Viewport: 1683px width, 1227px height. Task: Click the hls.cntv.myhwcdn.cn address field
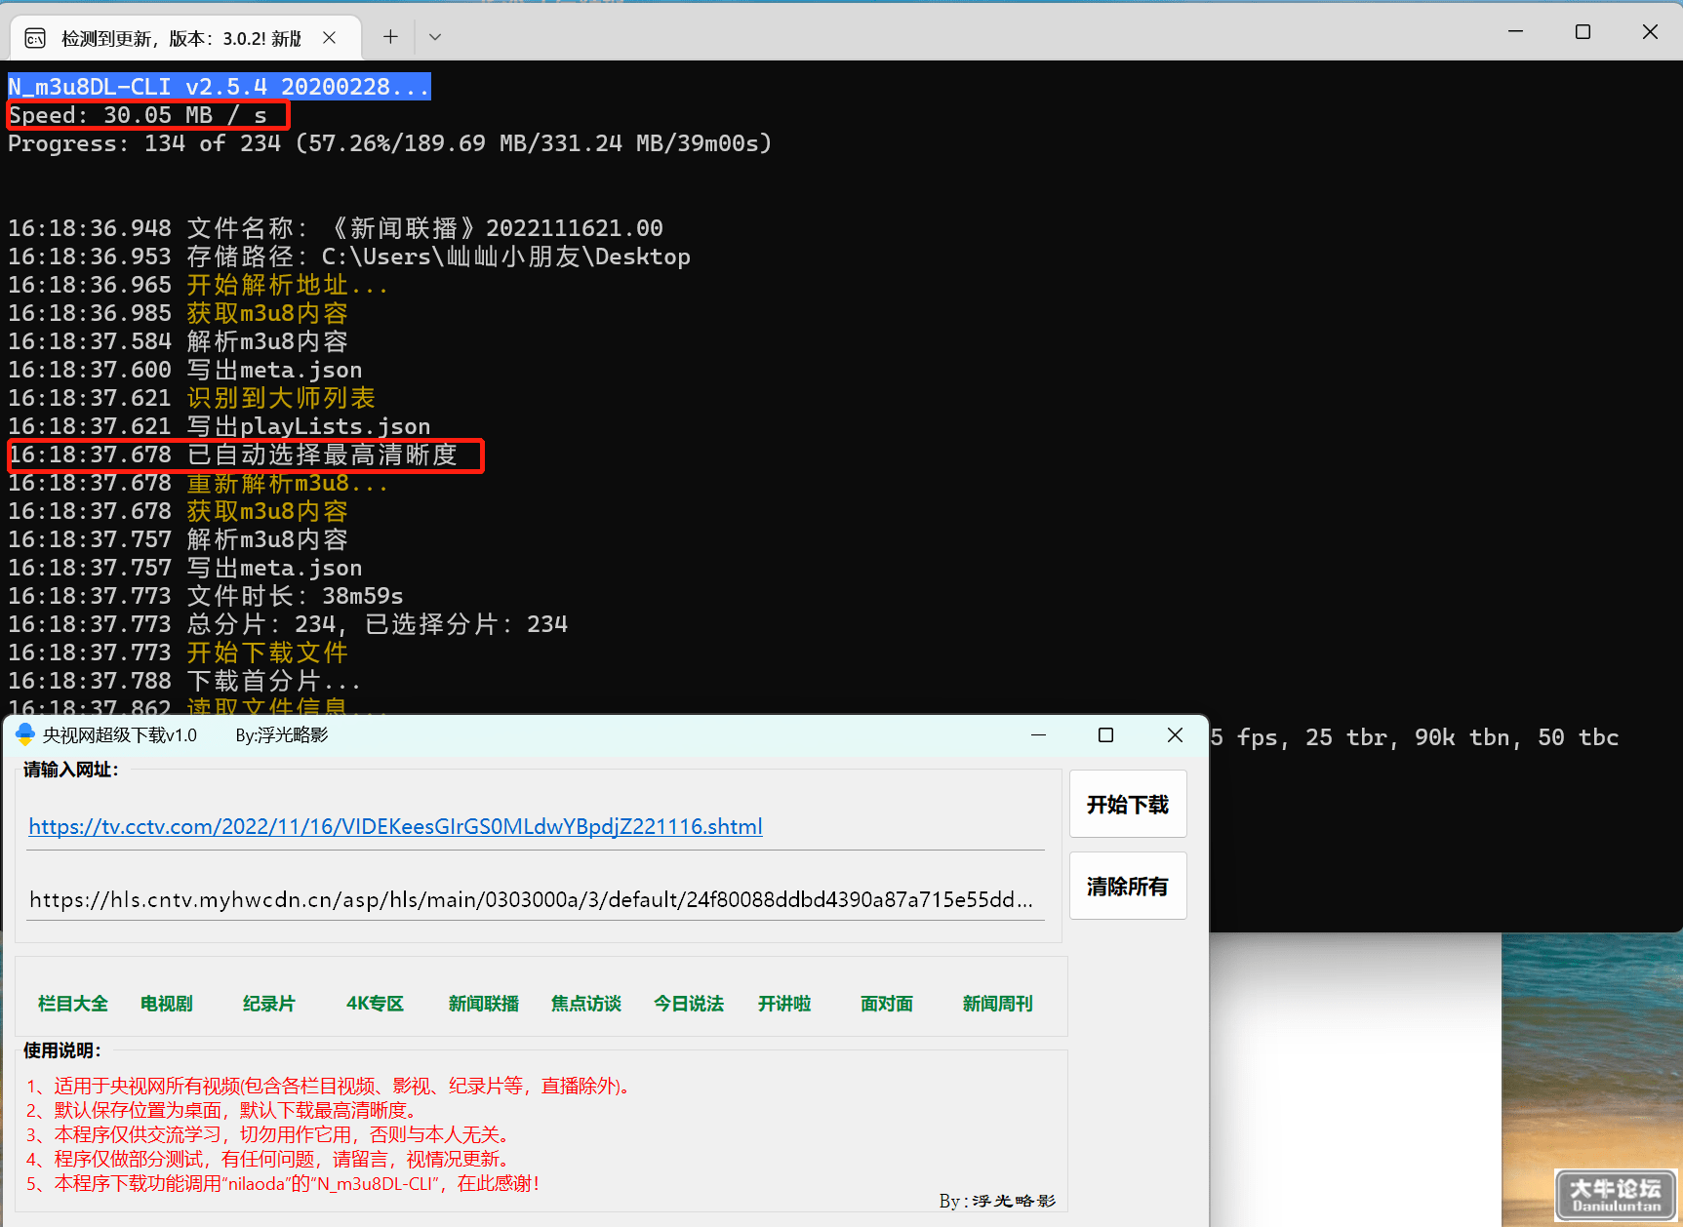535,899
